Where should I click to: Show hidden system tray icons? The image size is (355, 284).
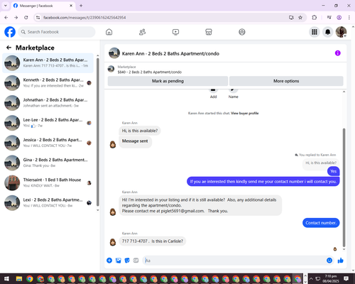tap(311, 278)
